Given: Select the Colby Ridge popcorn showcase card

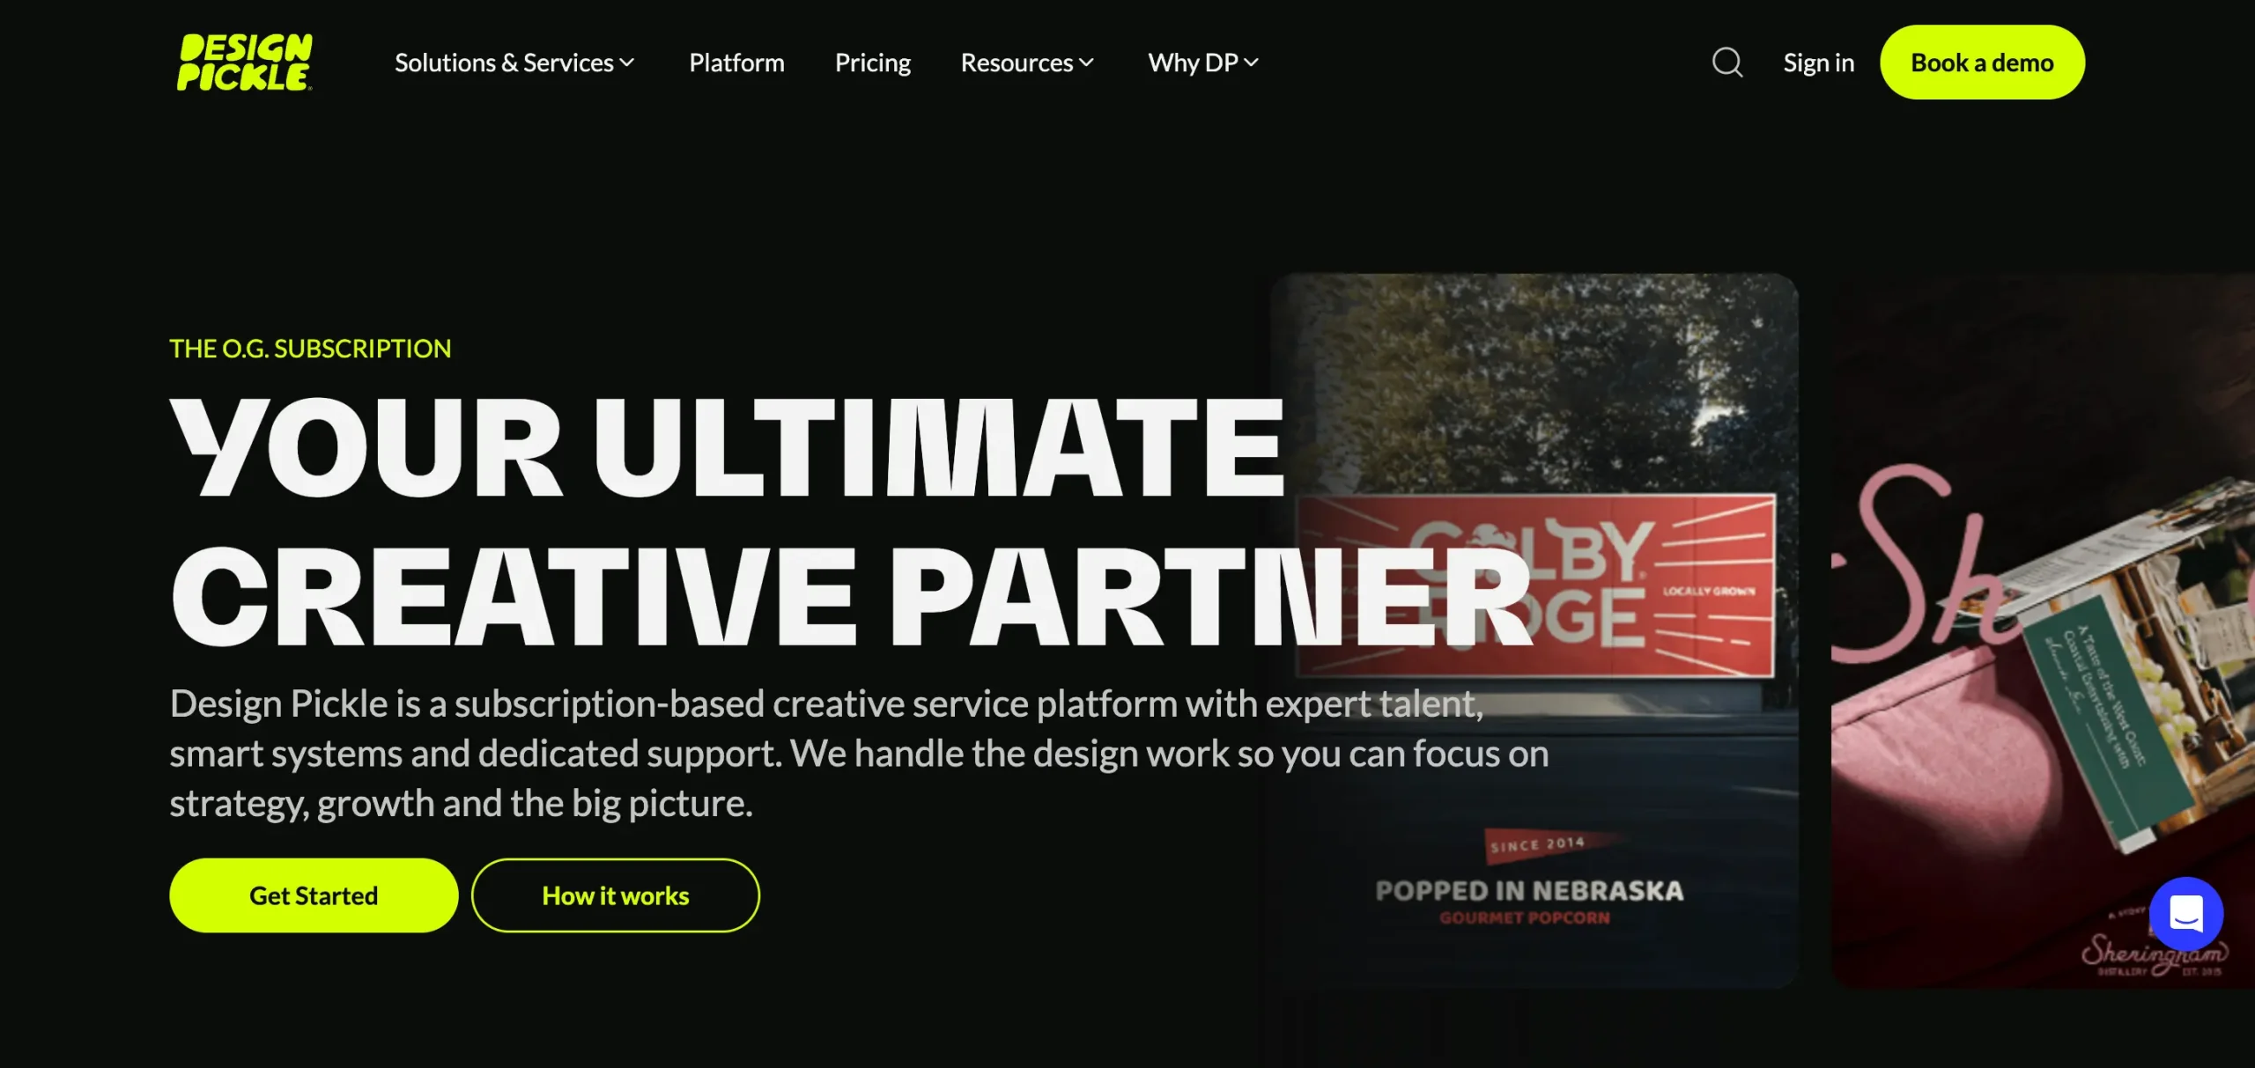Looking at the screenshot, I should pos(1534,630).
